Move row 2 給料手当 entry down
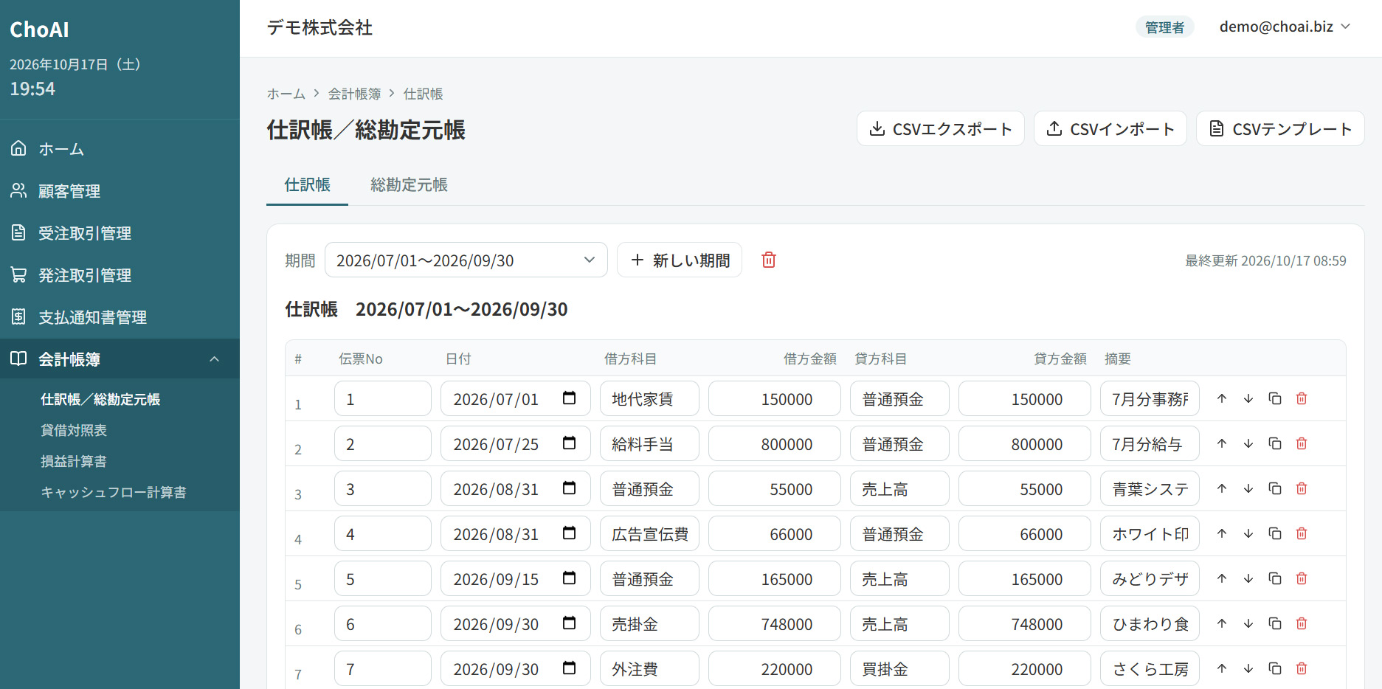1382x689 pixels. click(x=1248, y=443)
